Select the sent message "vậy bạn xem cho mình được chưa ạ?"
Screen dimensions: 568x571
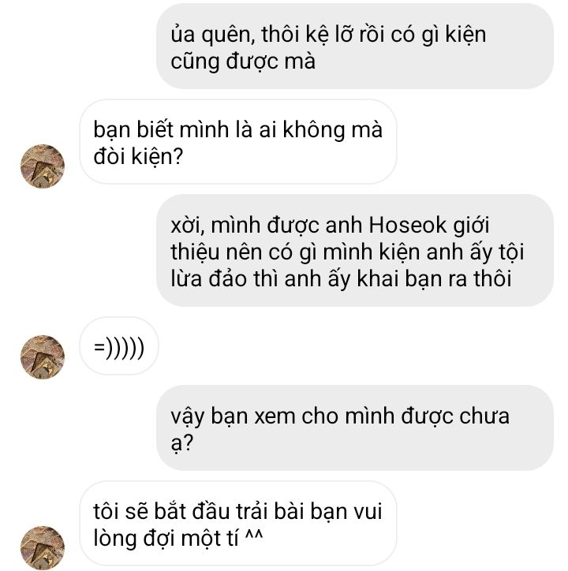[354, 428]
